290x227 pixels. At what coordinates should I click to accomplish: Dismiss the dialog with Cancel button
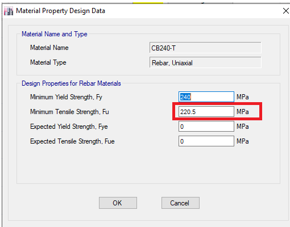coord(180,203)
